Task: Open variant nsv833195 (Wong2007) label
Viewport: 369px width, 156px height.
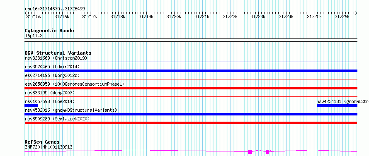Action: 50,93
